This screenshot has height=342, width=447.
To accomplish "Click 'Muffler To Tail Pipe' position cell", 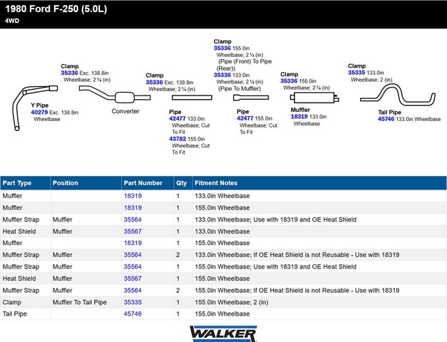I will [x=80, y=302].
